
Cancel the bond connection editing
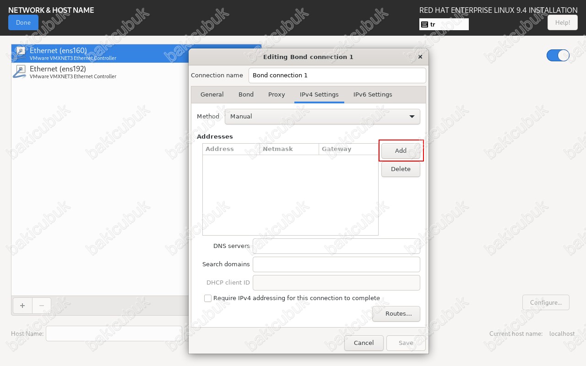[x=364, y=343]
